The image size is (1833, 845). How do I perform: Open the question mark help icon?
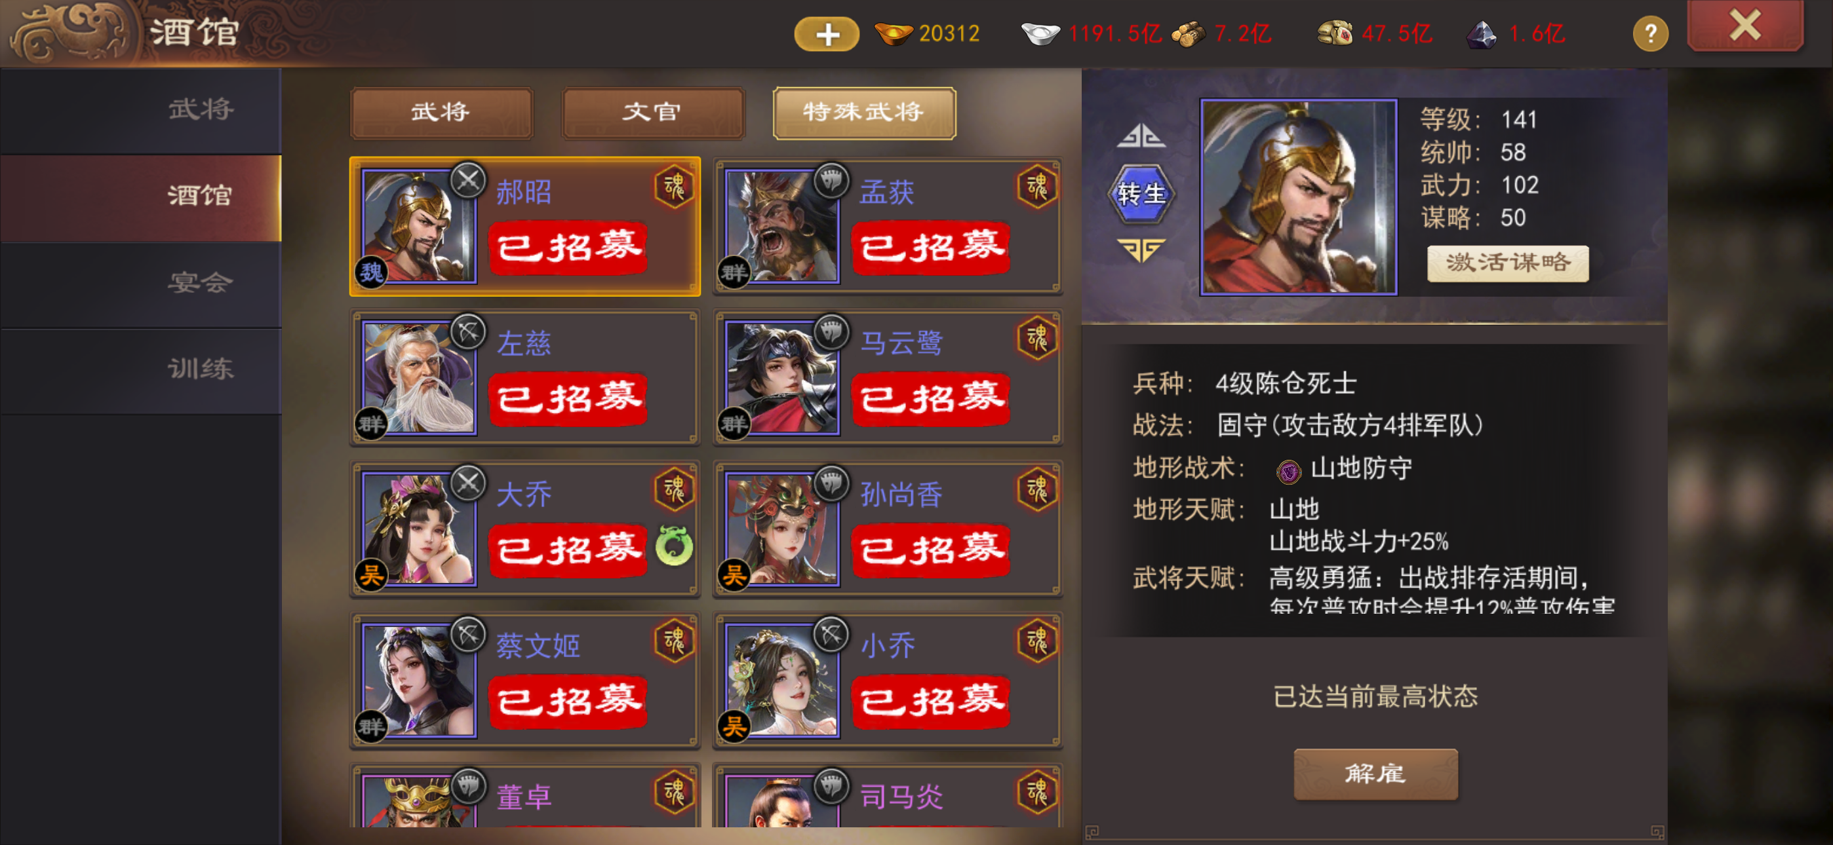click(1650, 33)
